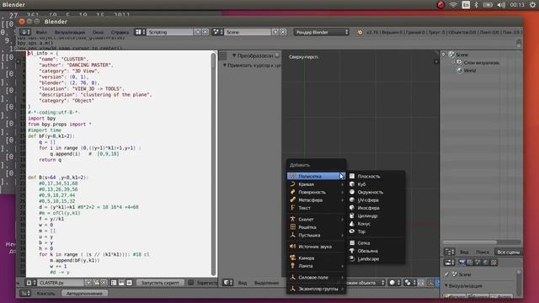
Task: Open the Metaball submenu in Add menu
Action: (317, 200)
